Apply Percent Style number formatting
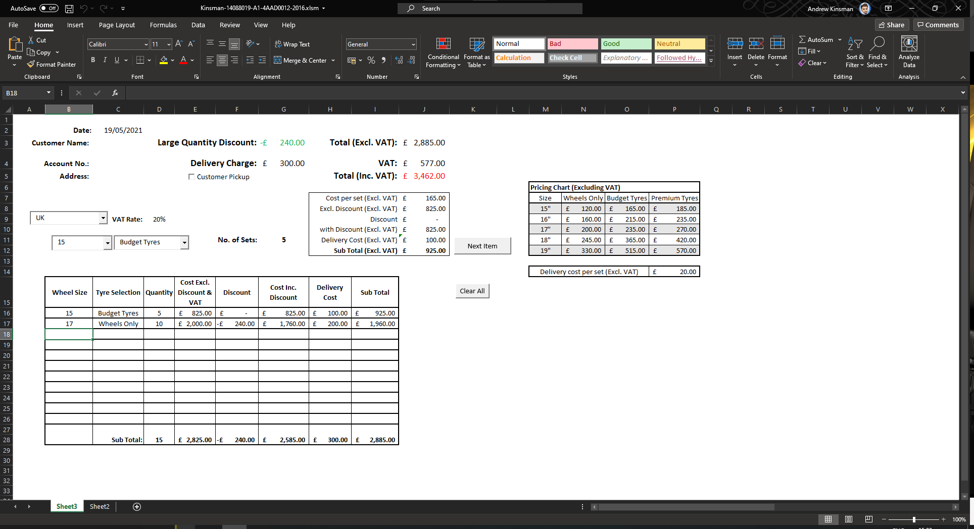Viewport: 974px width, 529px height. 371,60
